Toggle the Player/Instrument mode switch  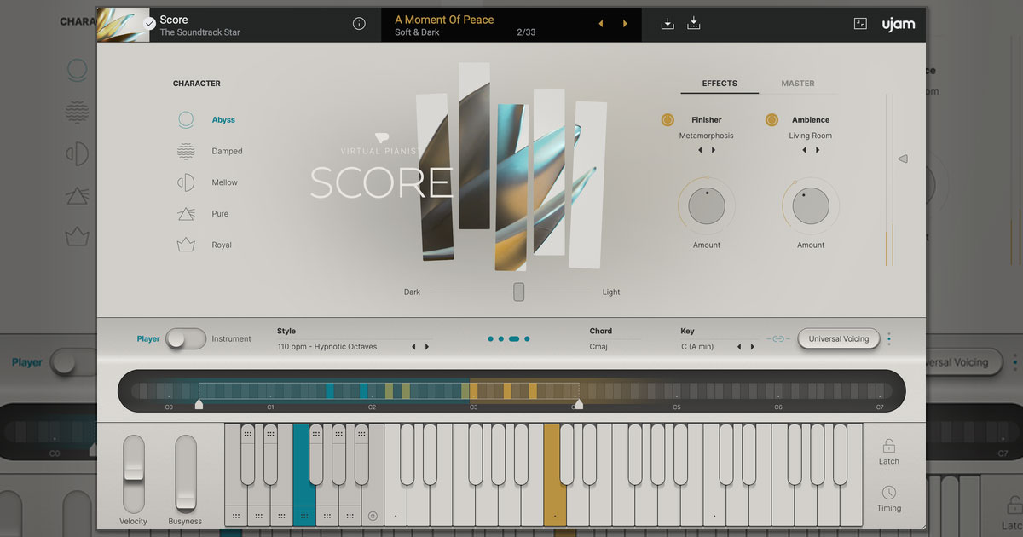[186, 338]
